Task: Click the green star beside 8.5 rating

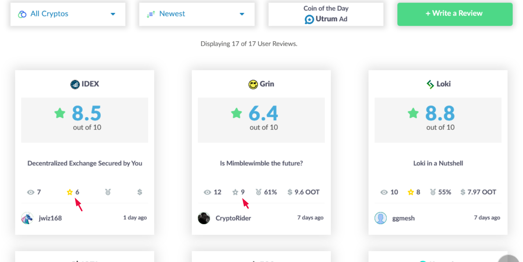Action: click(x=60, y=113)
